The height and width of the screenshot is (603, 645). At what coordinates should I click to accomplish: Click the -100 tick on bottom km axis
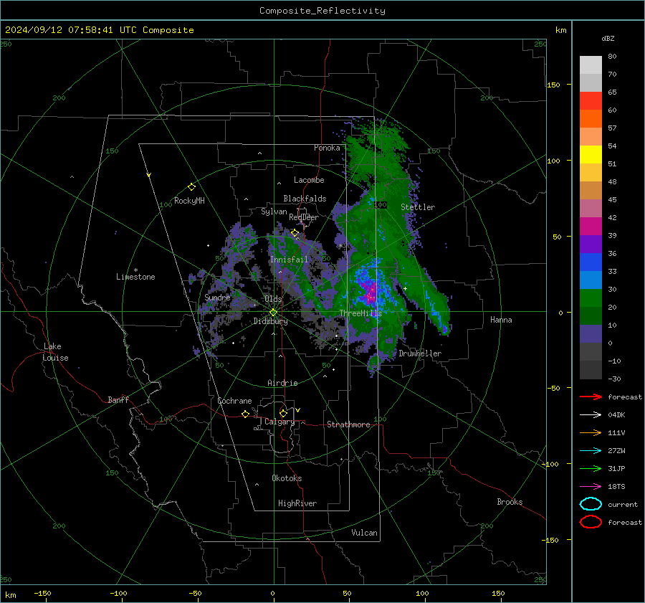118,594
